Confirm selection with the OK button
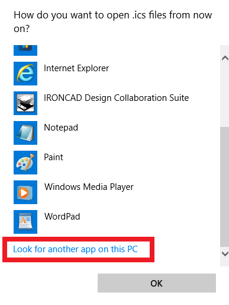The width and height of the screenshot is (229, 305). (x=157, y=283)
